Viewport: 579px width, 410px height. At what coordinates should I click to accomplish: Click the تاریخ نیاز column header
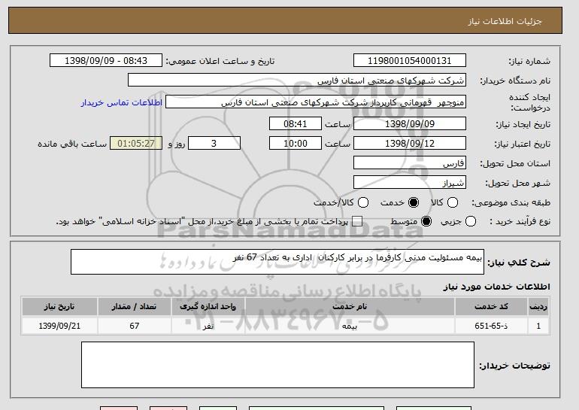(x=59, y=307)
